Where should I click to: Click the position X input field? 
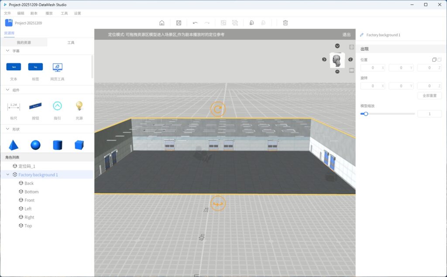pyautogui.click(x=373, y=68)
